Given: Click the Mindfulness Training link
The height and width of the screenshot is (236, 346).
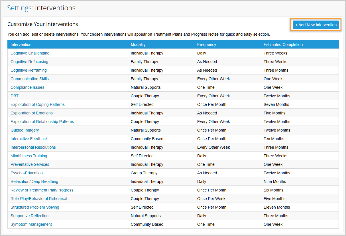Looking at the screenshot, I should [29, 156].
